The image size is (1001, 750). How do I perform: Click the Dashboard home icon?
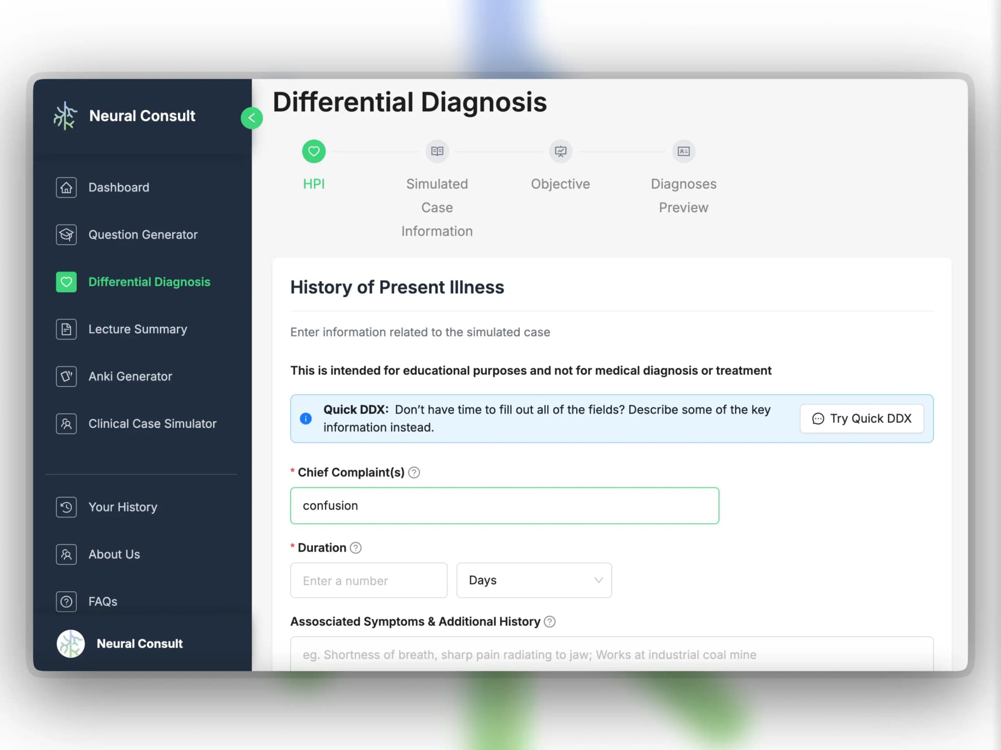[x=66, y=187]
